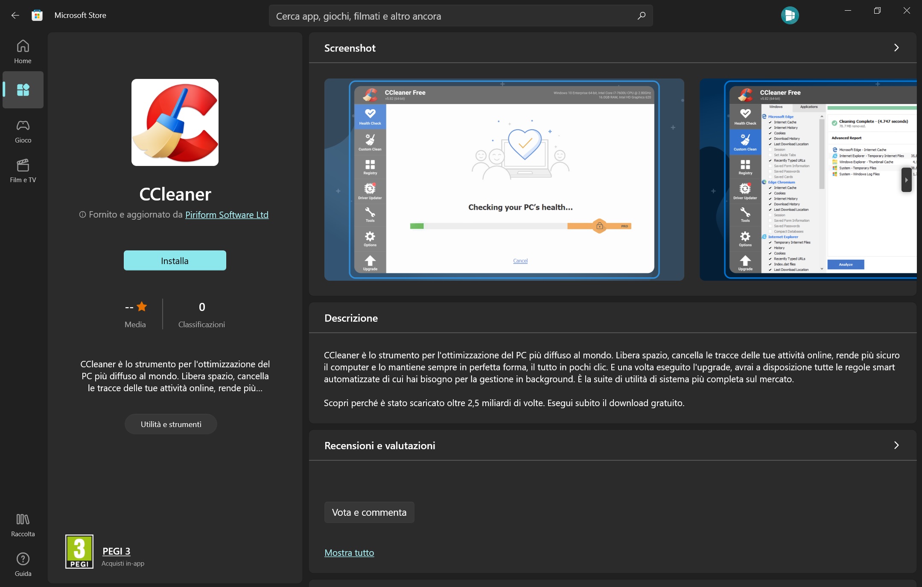
Task: Expand Recensioni e valutazioni chevron
Action: (896, 445)
